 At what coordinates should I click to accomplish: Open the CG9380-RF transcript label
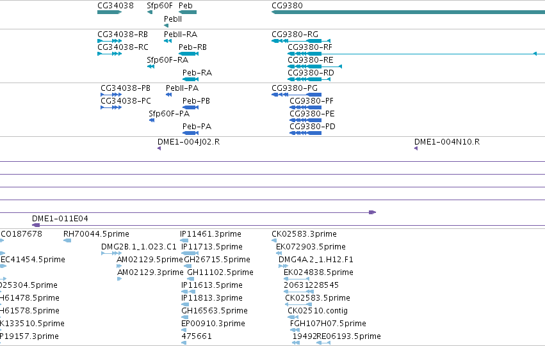pyautogui.click(x=310, y=47)
